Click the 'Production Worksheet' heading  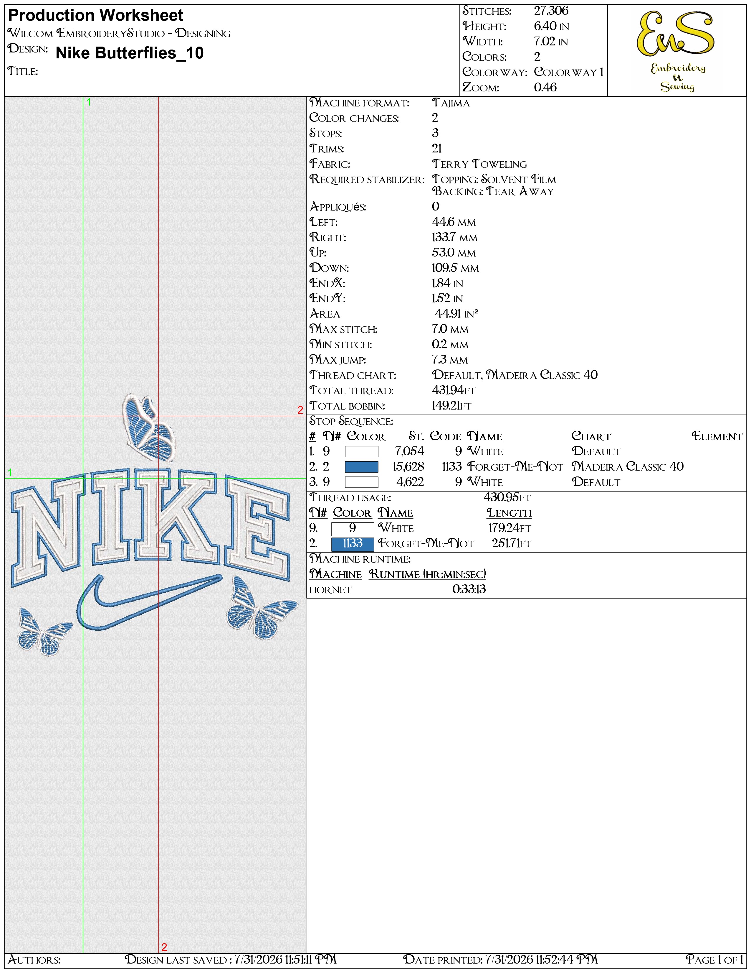pos(96,16)
